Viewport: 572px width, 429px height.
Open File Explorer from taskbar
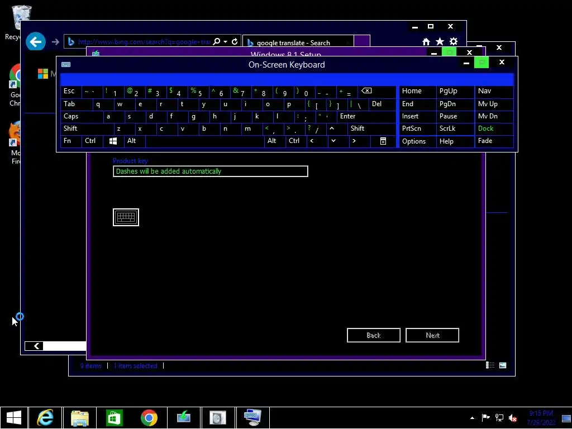click(80, 418)
